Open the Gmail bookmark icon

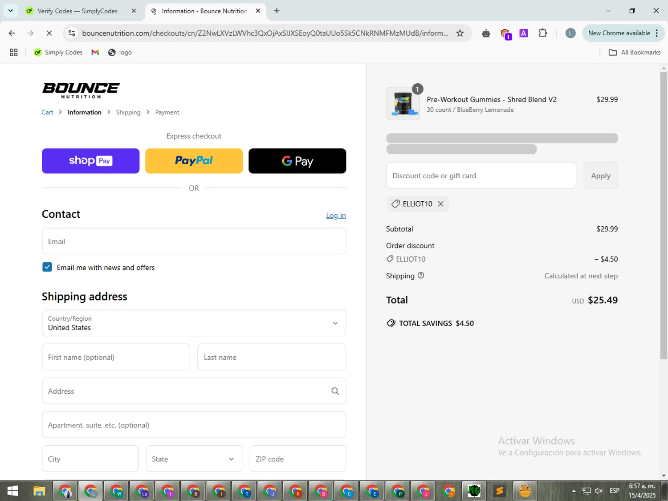95,53
